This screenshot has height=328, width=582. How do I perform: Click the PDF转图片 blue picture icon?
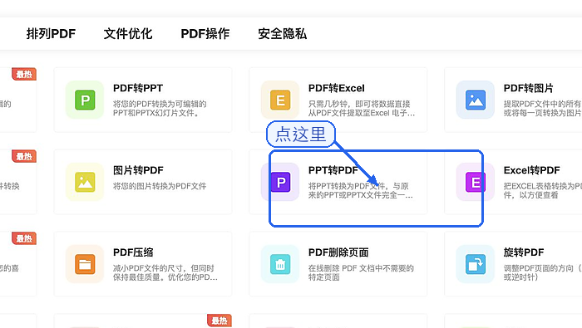[x=475, y=100]
